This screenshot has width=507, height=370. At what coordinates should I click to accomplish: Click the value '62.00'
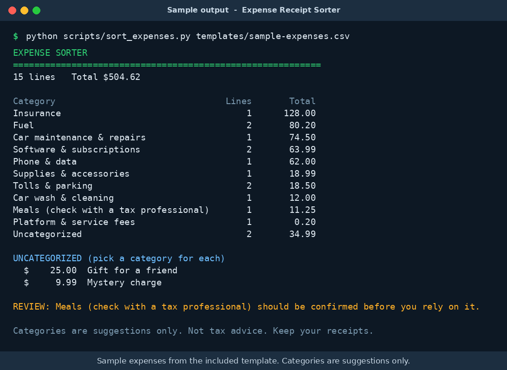[302, 162]
